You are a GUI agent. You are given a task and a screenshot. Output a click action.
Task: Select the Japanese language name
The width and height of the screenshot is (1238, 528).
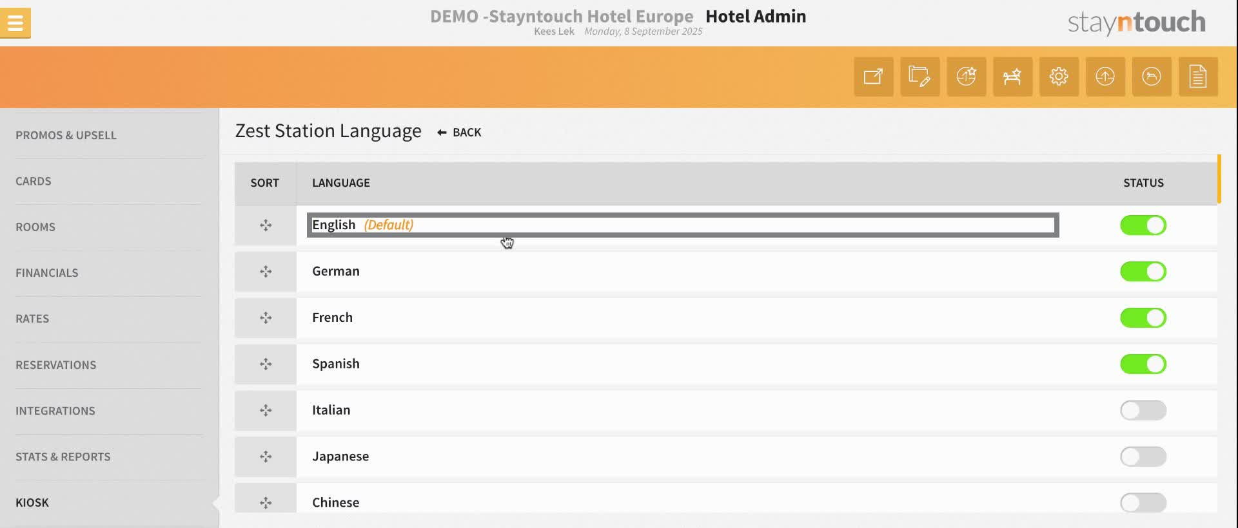(x=340, y=457)
